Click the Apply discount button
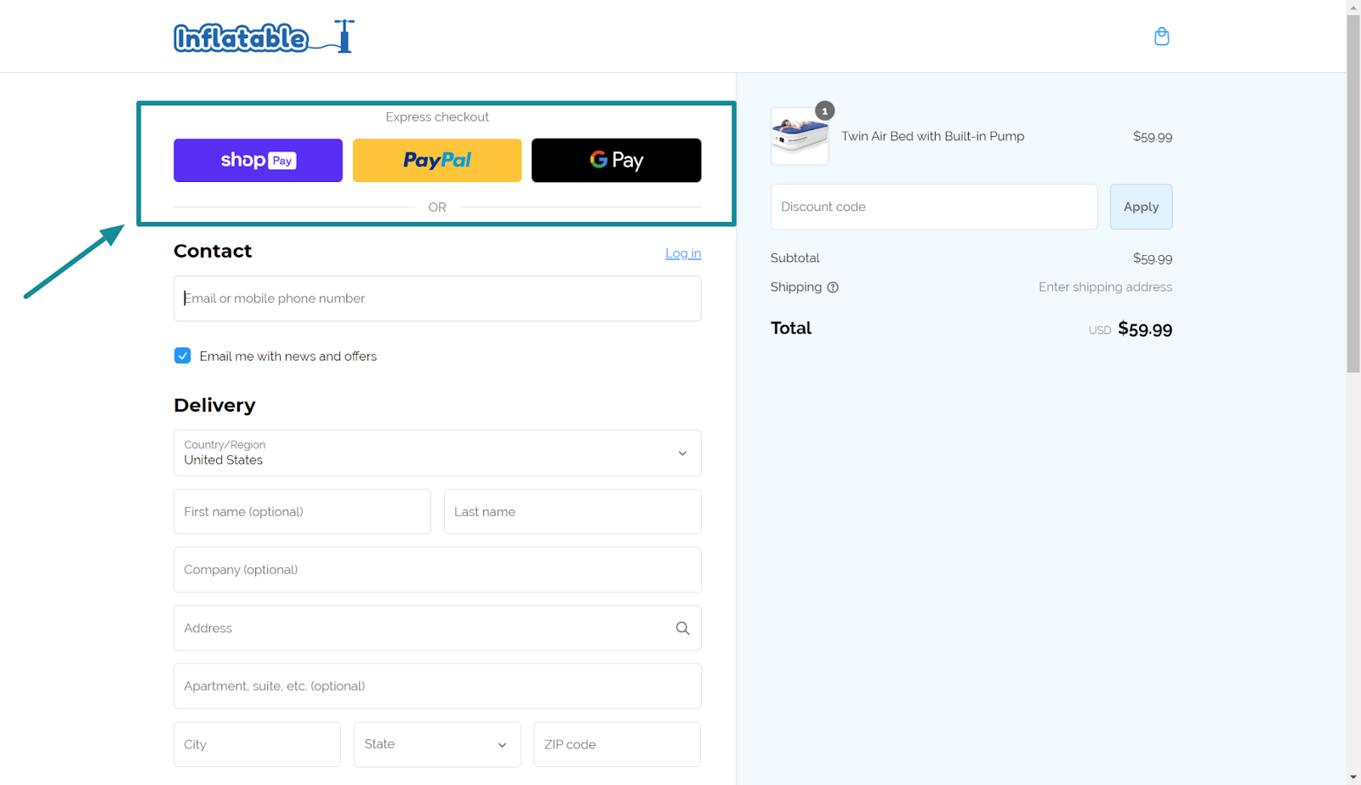Screen dimensions: 1361x785 [1140, 207]
